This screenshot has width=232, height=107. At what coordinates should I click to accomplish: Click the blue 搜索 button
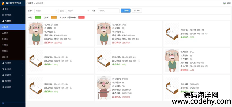(126, 10)
